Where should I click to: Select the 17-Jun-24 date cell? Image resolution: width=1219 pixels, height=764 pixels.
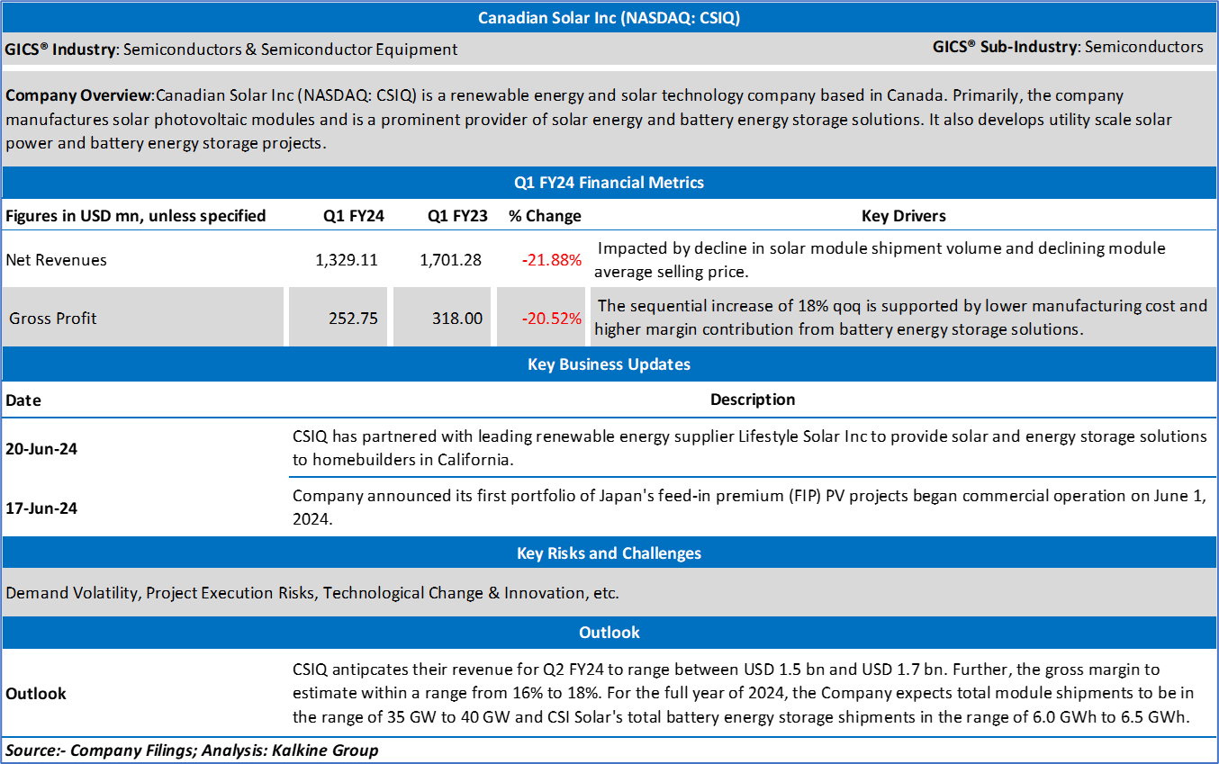[x=41, y=508]
